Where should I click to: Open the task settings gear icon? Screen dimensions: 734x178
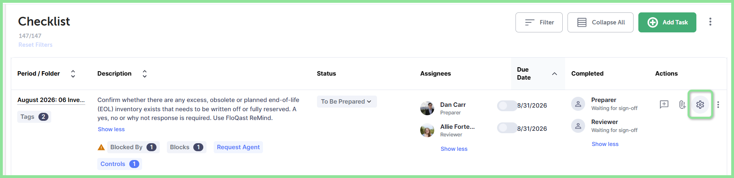tap(700, 104)
